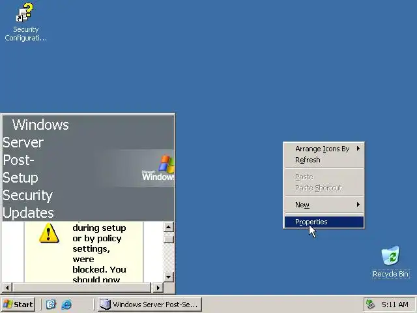Image resolution: width=417 pixels, height=313 pixels.
Task: Click the 'during setup' warning text
Action: point(99,228)
